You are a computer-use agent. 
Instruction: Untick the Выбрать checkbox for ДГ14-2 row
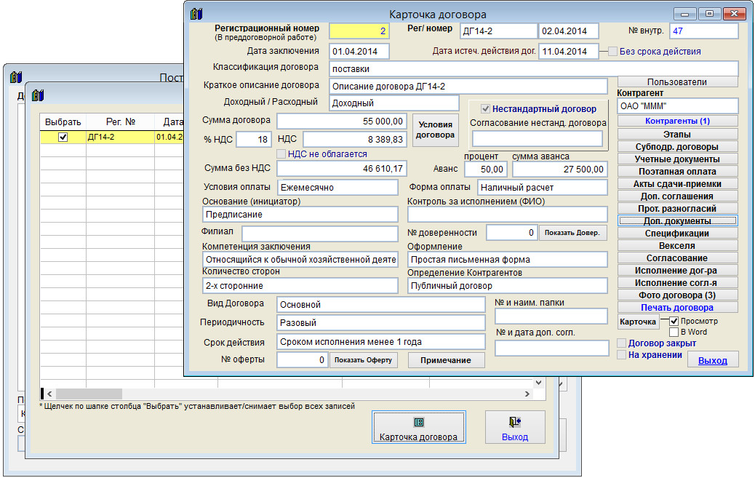[x=63, y=137]
